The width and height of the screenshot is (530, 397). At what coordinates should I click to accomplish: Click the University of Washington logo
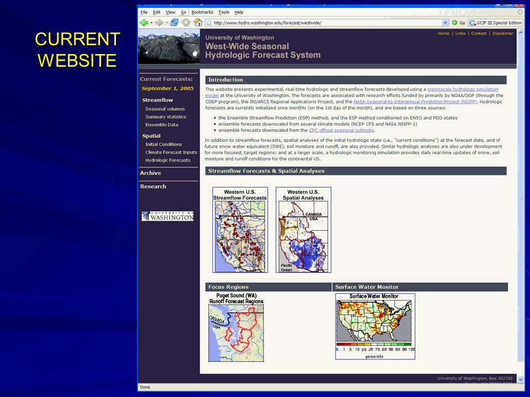tap(168, 216)
